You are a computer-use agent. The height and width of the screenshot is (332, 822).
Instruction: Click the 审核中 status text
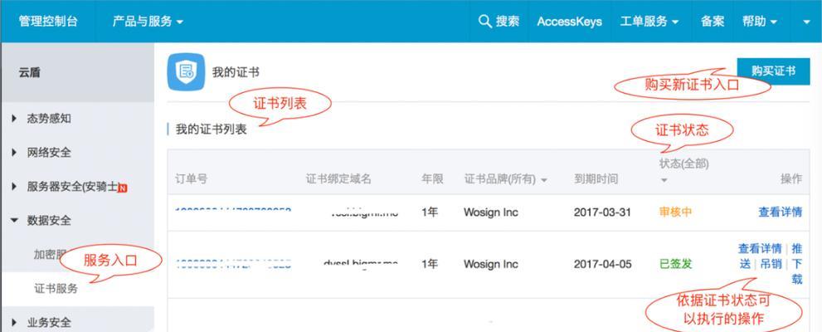pos(675,212)
